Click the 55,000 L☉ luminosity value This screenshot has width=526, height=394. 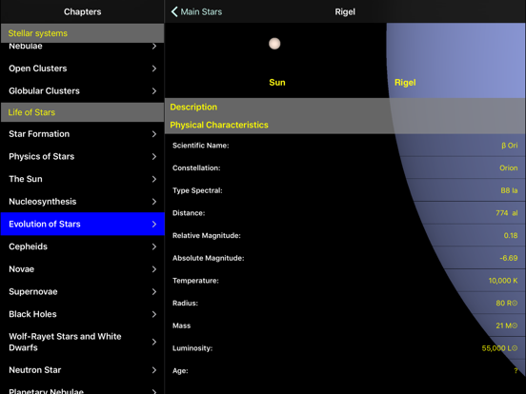click(499, 348)
